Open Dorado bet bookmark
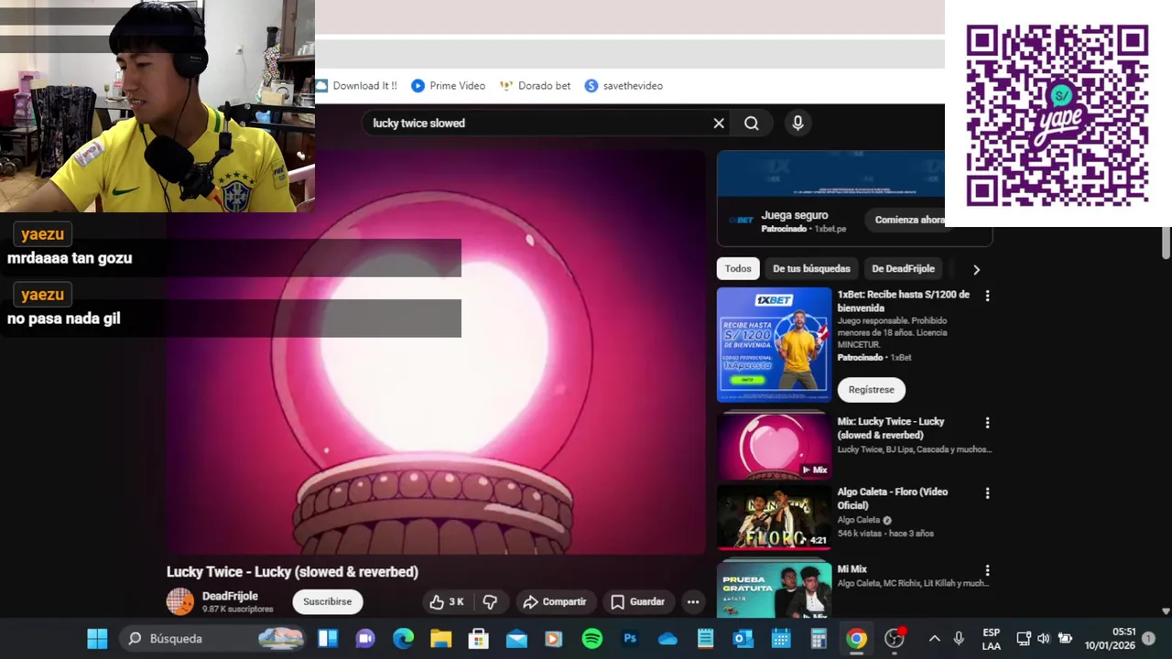 click(x=535, y=86)
